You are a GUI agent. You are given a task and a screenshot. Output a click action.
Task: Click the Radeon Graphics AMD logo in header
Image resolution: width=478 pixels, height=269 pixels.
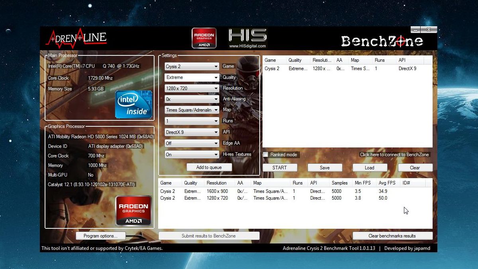coord(204,38)
